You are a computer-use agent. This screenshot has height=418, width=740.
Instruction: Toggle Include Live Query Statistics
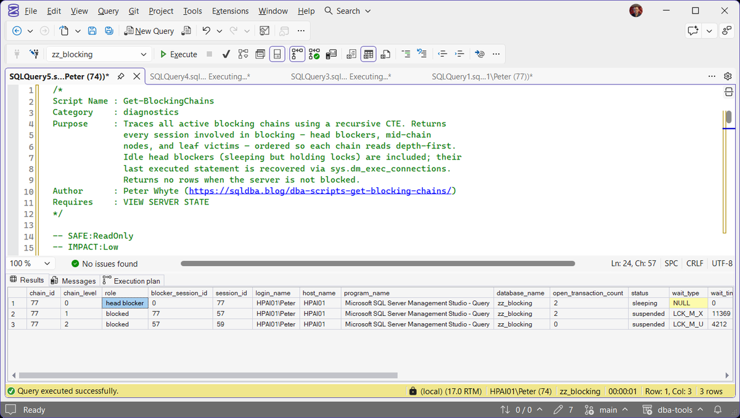(314, 54)
